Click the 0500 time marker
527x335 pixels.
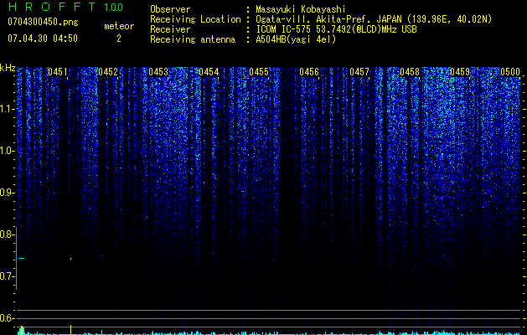pyautogui.click(x=510, y=72)
